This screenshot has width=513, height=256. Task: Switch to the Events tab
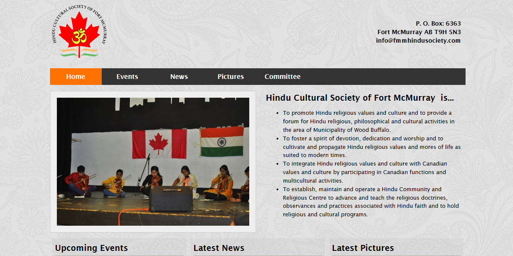(x=127, y=76)
